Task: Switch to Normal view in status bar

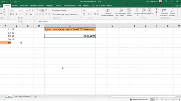Action: click(x=152, y=99)
